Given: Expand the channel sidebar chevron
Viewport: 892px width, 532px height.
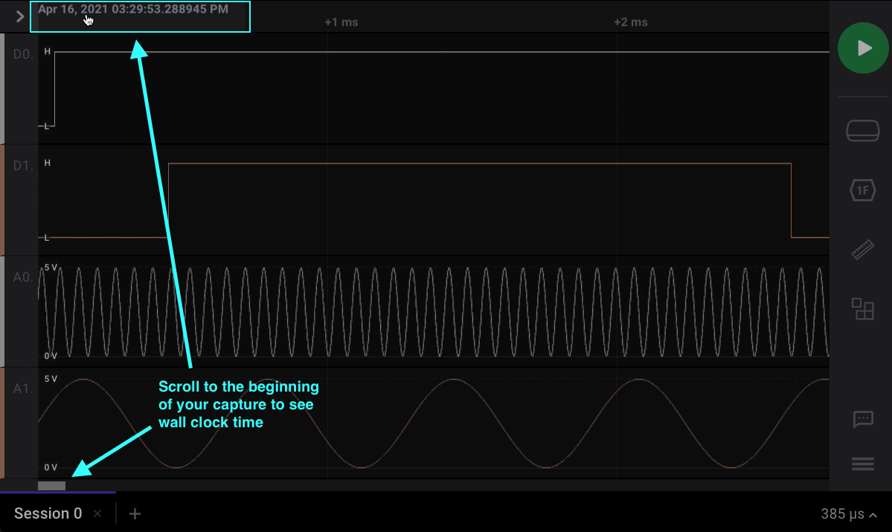Looking at the screenshot, I should click(20, 16).
